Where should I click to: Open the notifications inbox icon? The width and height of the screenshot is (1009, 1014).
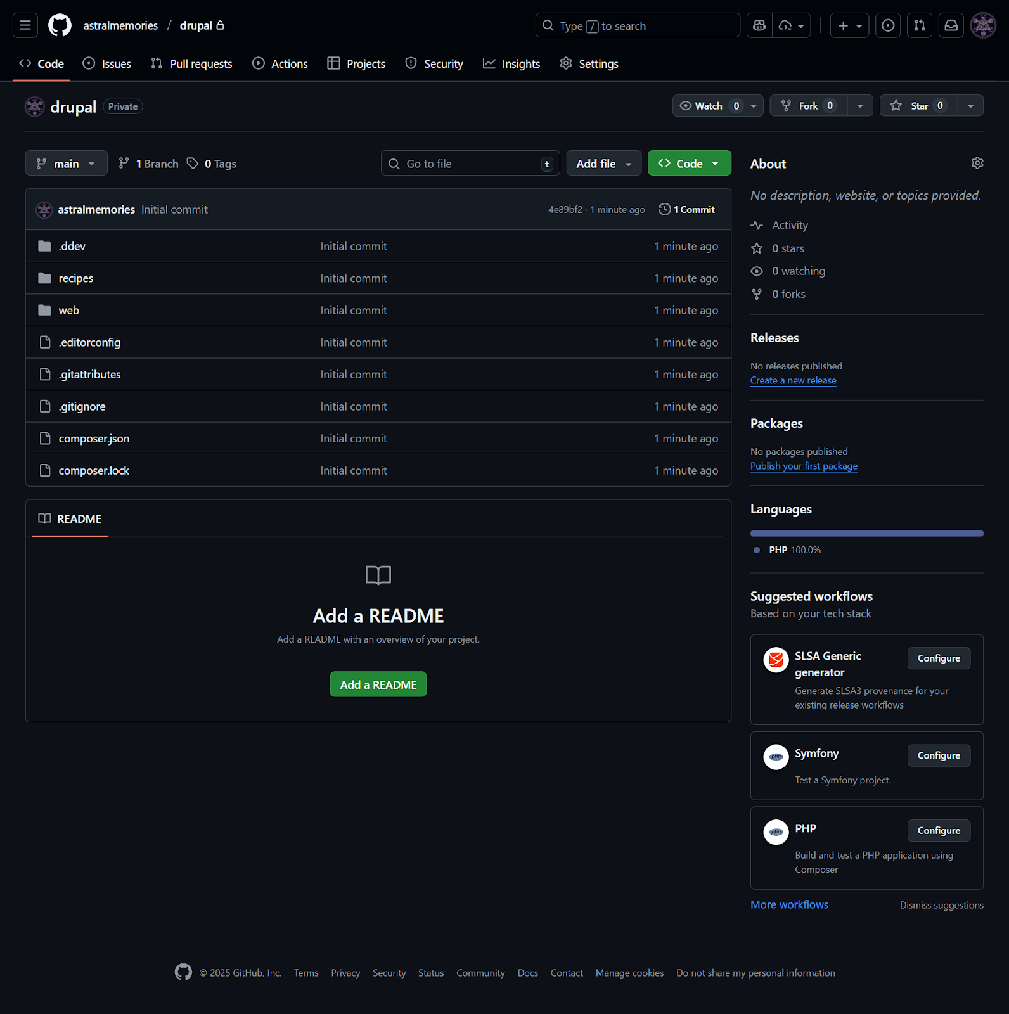pos(951,25)
